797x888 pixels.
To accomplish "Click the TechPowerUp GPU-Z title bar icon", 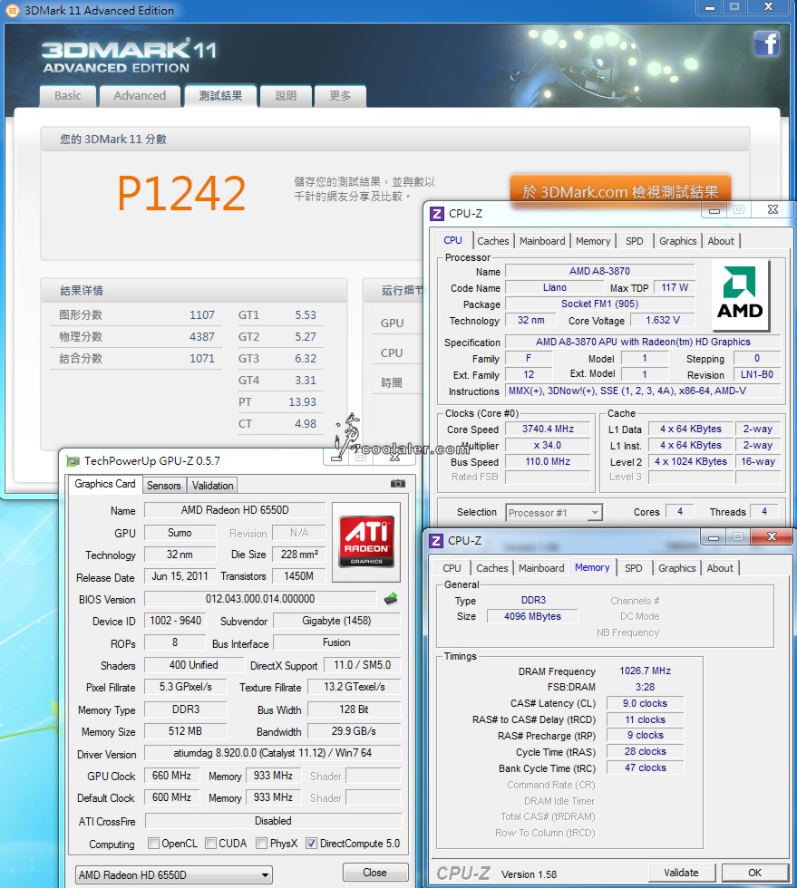I will [73, 461].
